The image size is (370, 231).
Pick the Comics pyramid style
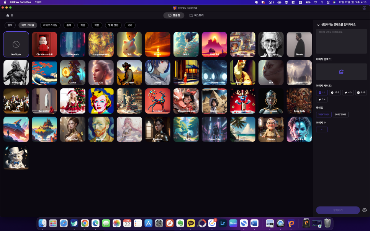214,101
